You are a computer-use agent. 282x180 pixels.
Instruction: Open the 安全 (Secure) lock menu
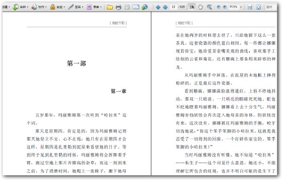click(57, 7)
